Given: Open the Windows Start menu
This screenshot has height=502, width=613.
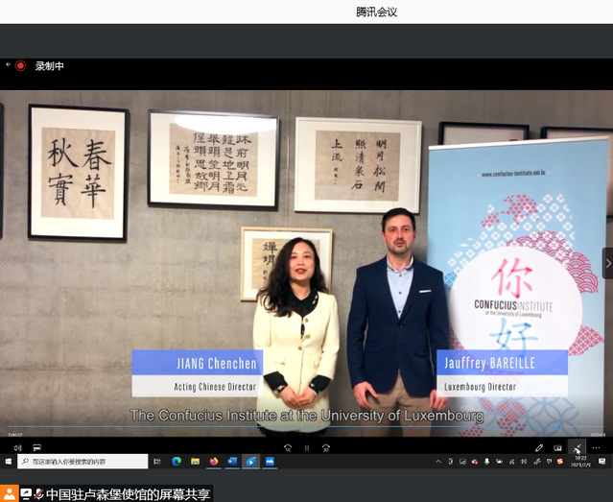Looking at the screenshot, I should 9,462.
